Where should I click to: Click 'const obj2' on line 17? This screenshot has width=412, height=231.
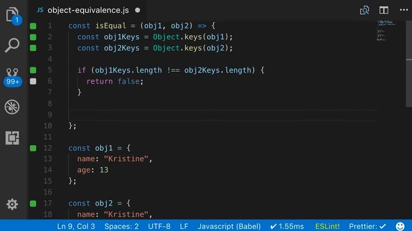pos(90,203)
